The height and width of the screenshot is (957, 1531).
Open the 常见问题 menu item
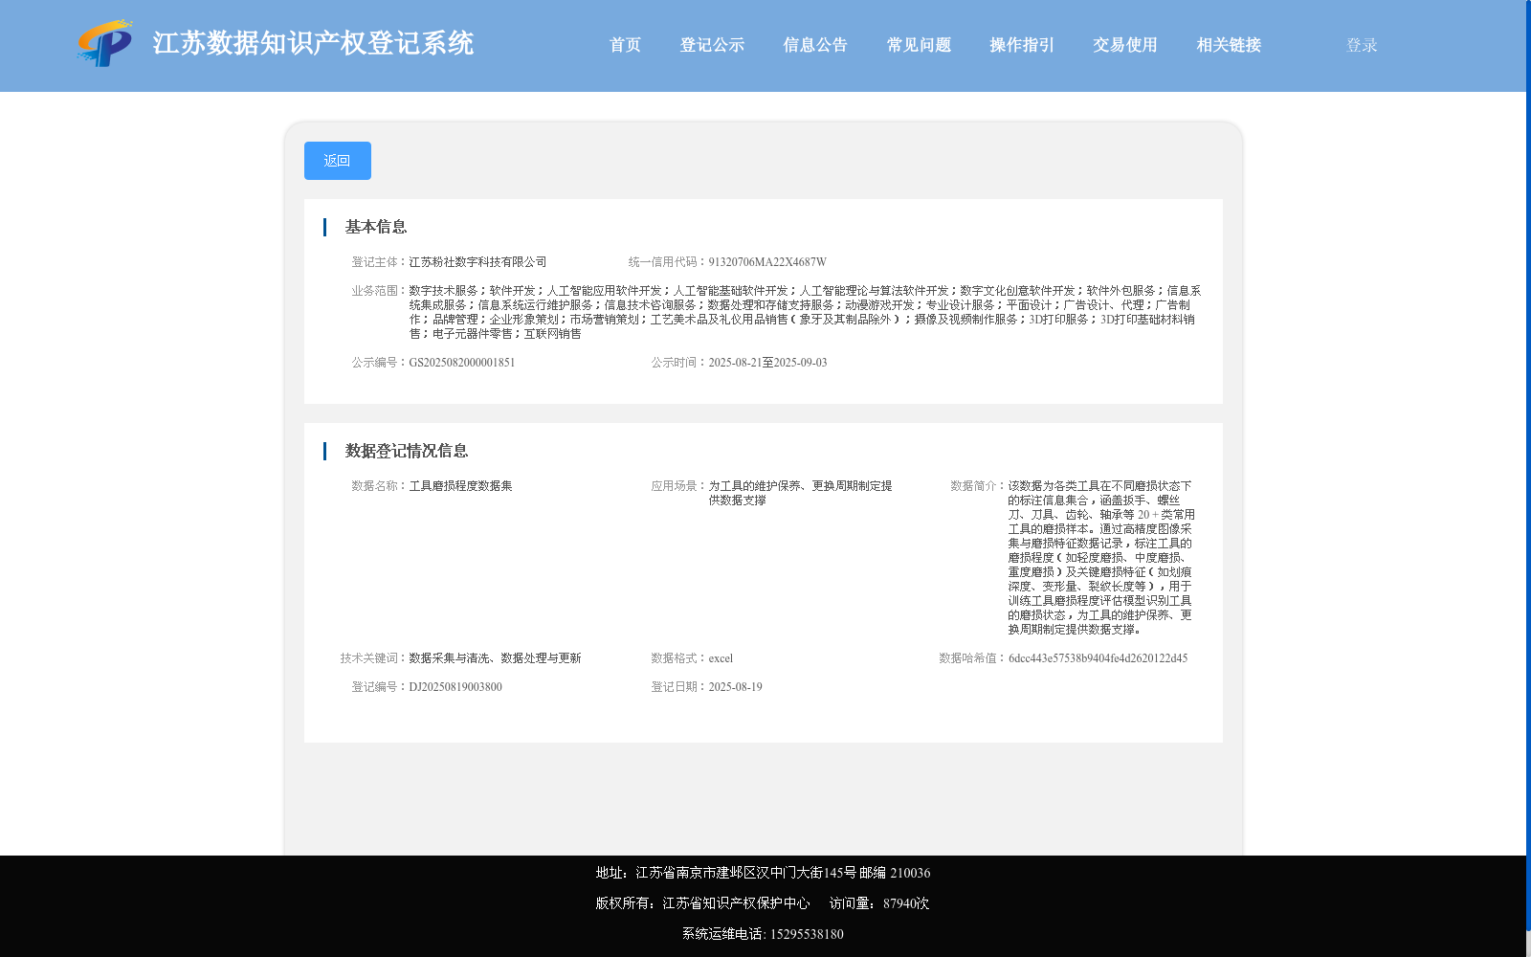point(919,45)
